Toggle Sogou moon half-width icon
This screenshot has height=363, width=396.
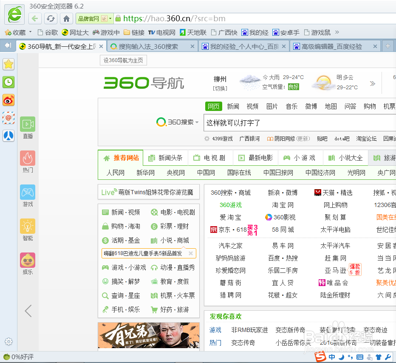341,357
